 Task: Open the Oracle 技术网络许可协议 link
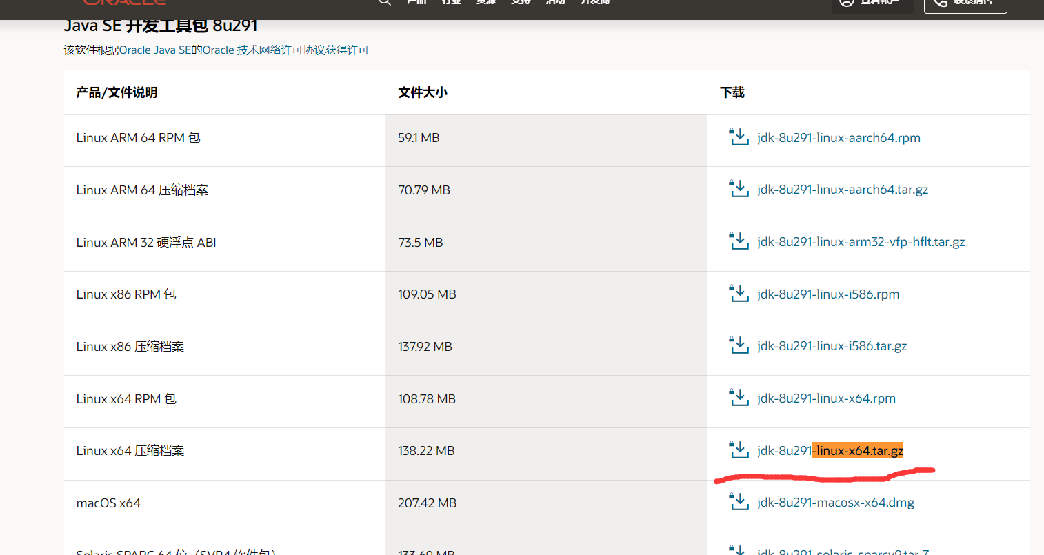click(x=269, y=50)
